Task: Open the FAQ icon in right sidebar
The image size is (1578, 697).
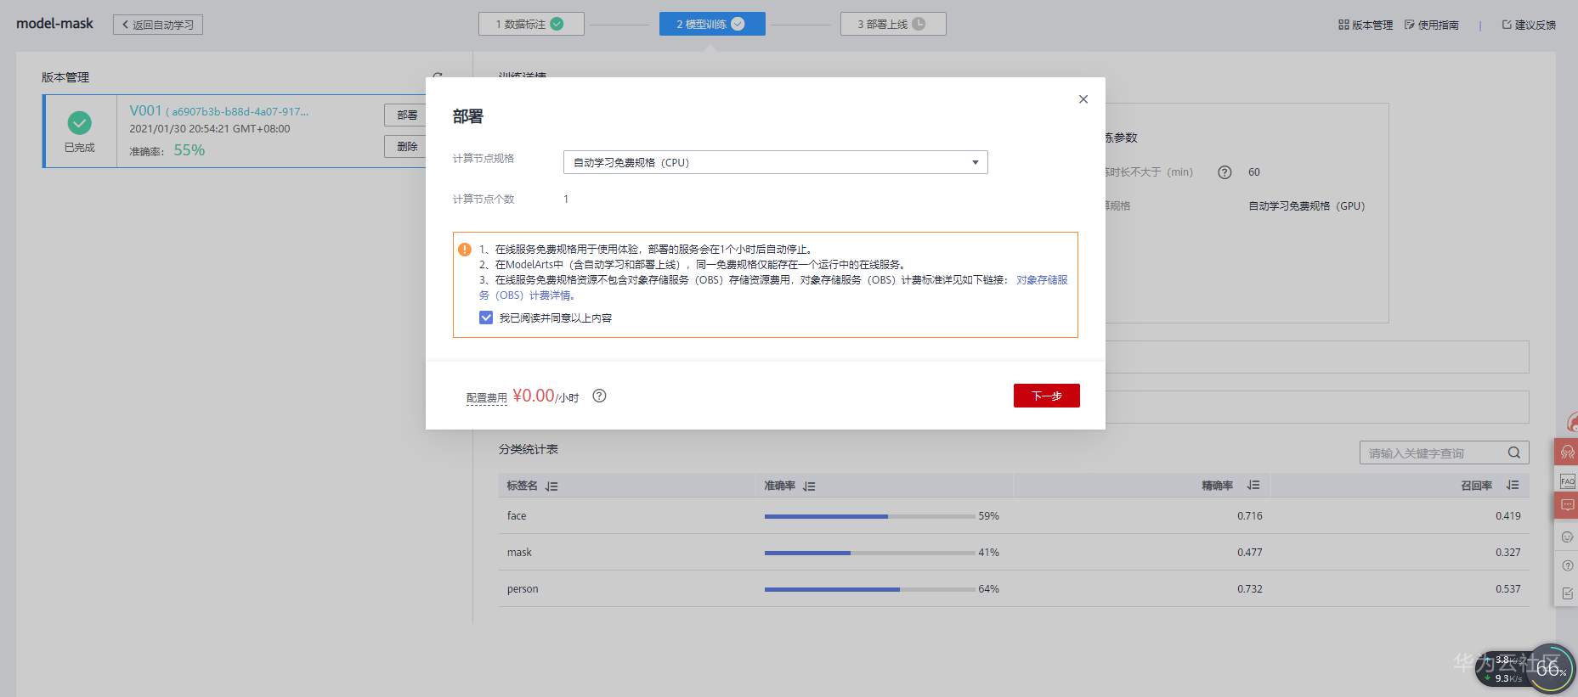Action: click(x=1567, y=481)
